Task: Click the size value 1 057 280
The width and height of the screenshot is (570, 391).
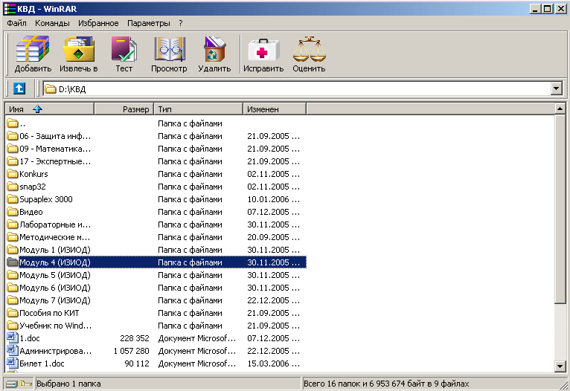Action: click(131, 351)
